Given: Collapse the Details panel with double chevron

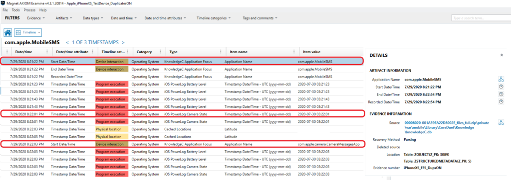Looking at the screenshot, I should pyautogui.click(x=501, y=56).
